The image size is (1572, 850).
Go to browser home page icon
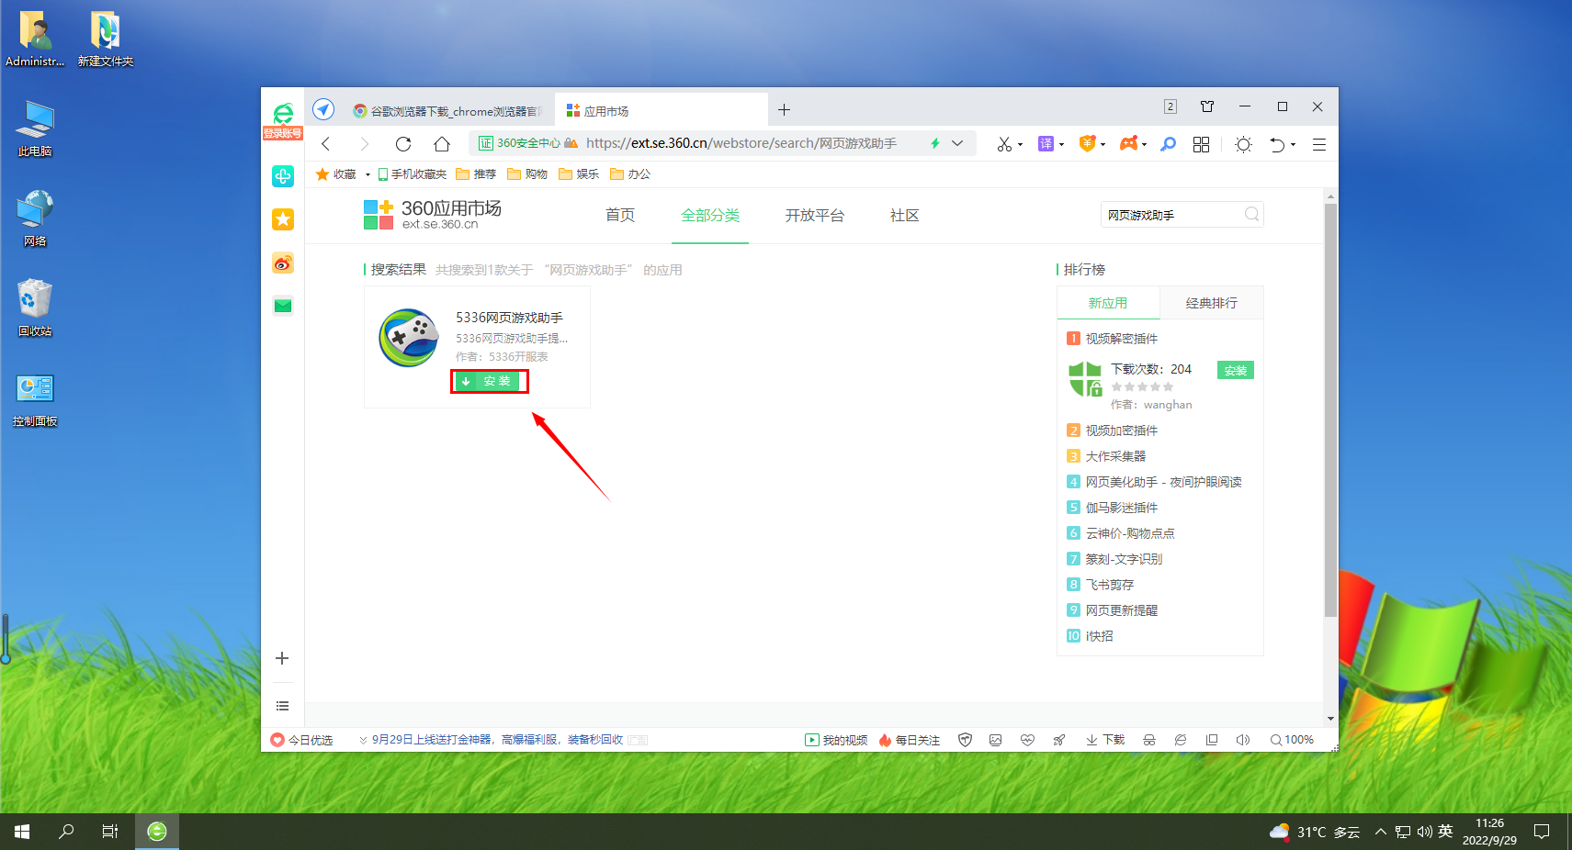click(442, 144)
